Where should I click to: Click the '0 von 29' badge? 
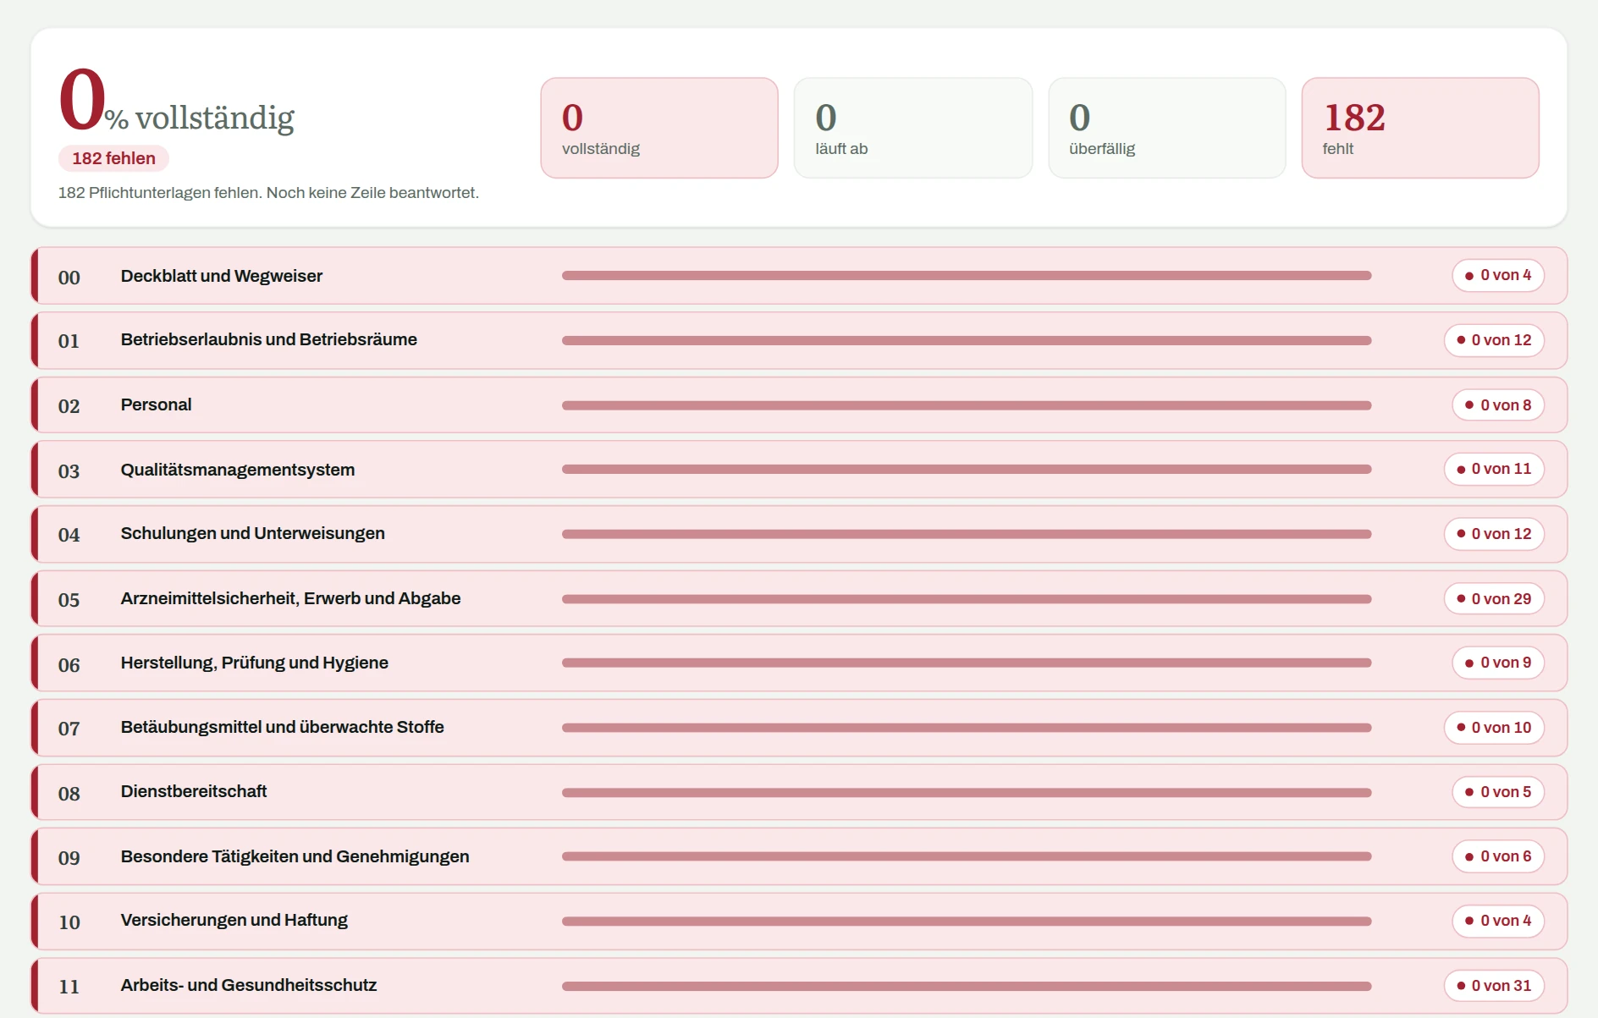coord(1494,599)
